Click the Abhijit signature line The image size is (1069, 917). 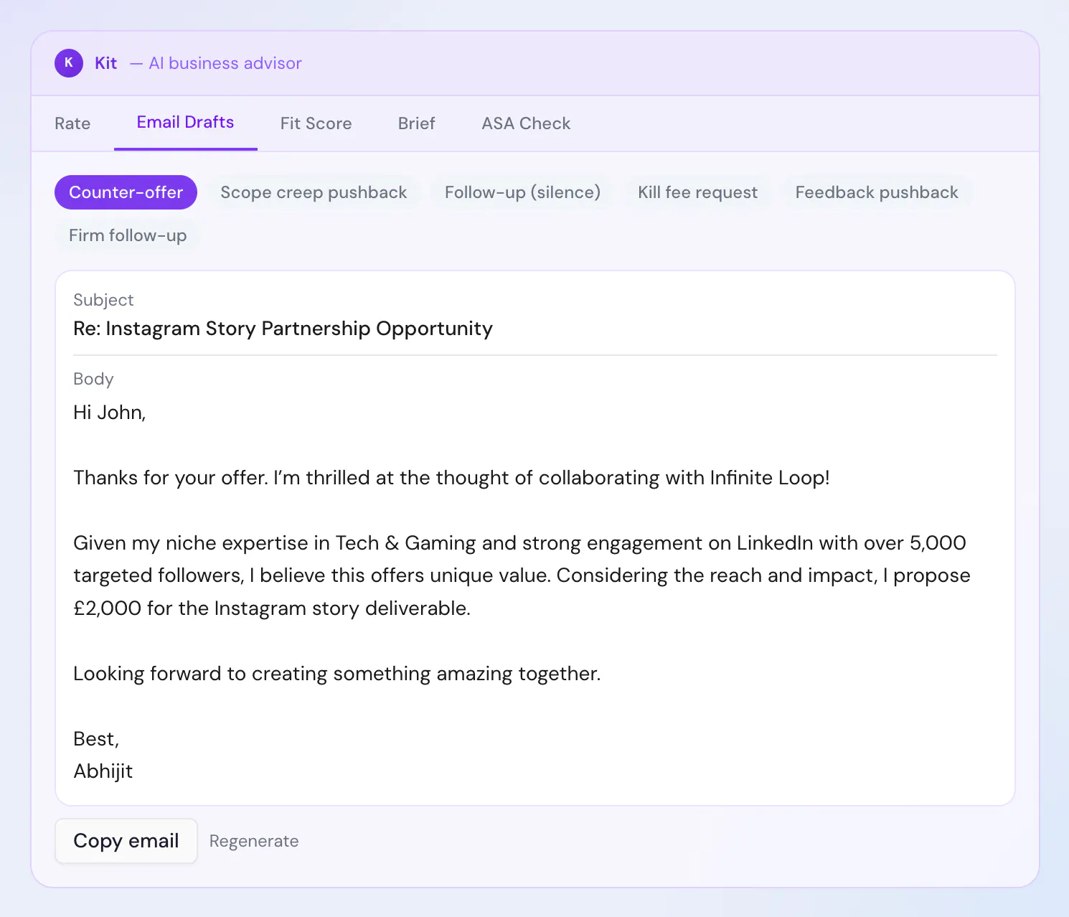click(x=103, y=771)
